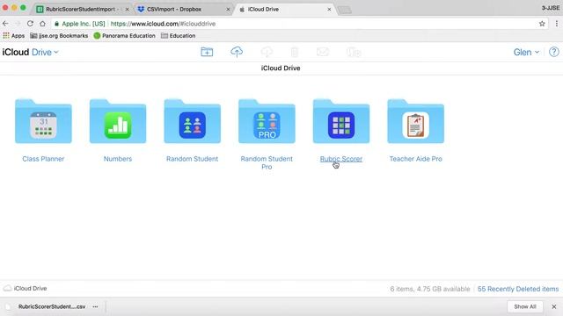Open the Random Student Pro folder icon
The image size is (563, 316).
267,121
